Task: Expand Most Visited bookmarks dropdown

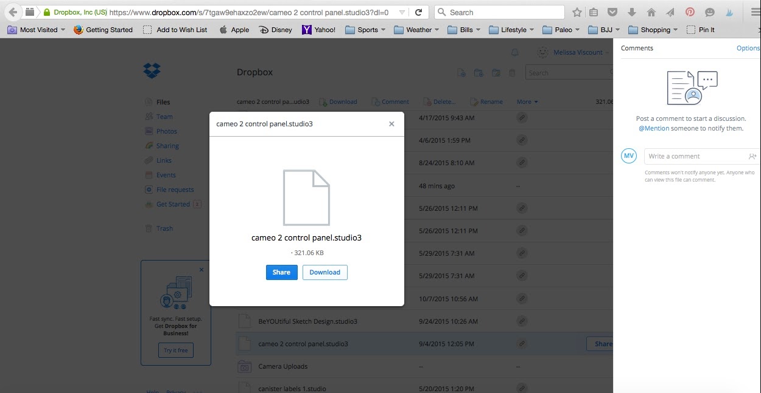Action: coord(37,30)
